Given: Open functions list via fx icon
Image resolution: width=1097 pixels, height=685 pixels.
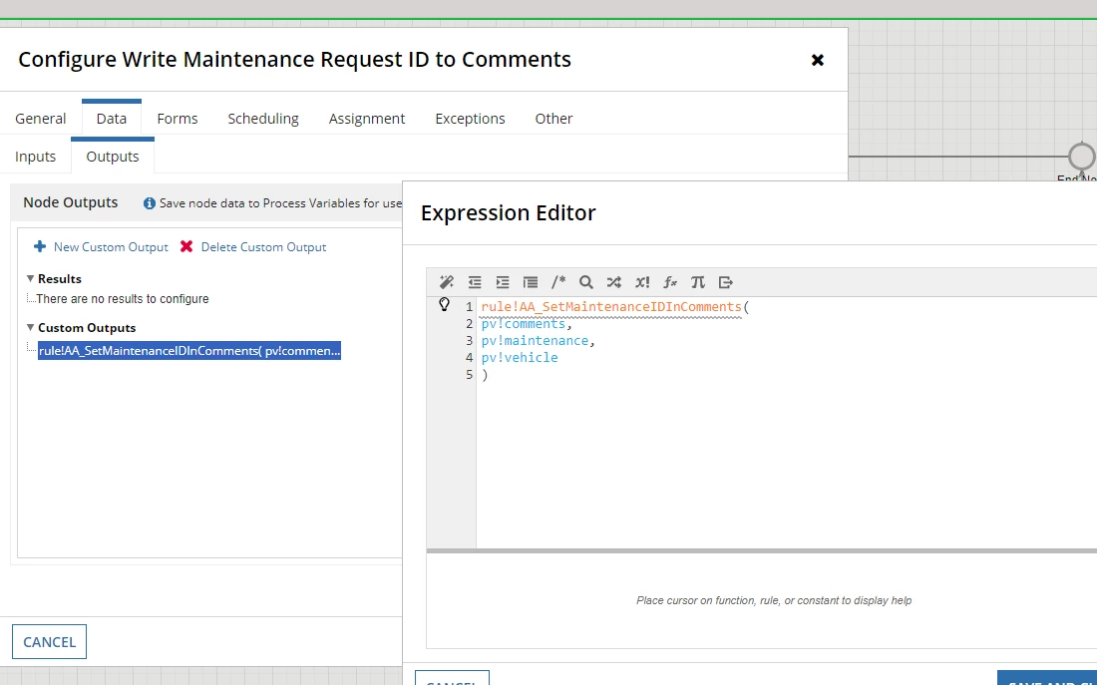Looking at the screenshot, I should point(670,282).
